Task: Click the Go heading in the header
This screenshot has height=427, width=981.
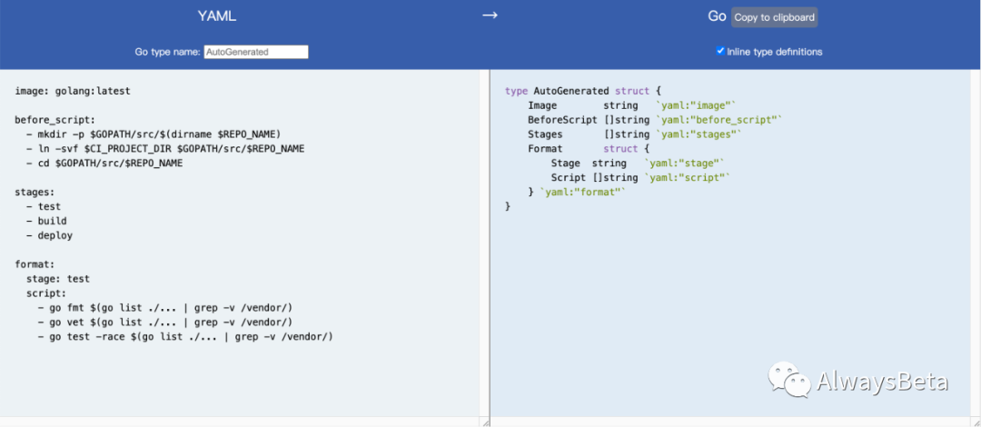Action: pos(717,16)
